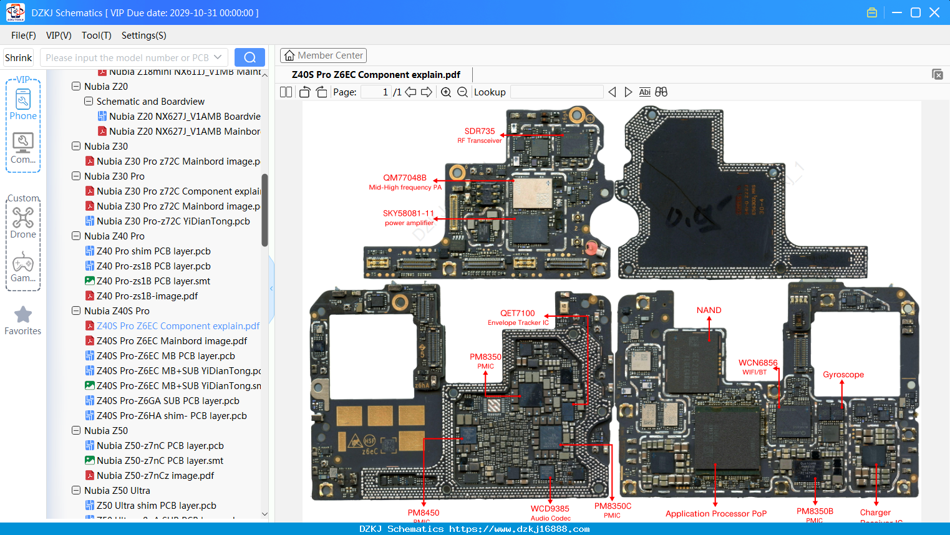950x535 pixels.
Task: Open Nubia Z30 Pro z72C Component explain file
Action: [x=173, y=191]
